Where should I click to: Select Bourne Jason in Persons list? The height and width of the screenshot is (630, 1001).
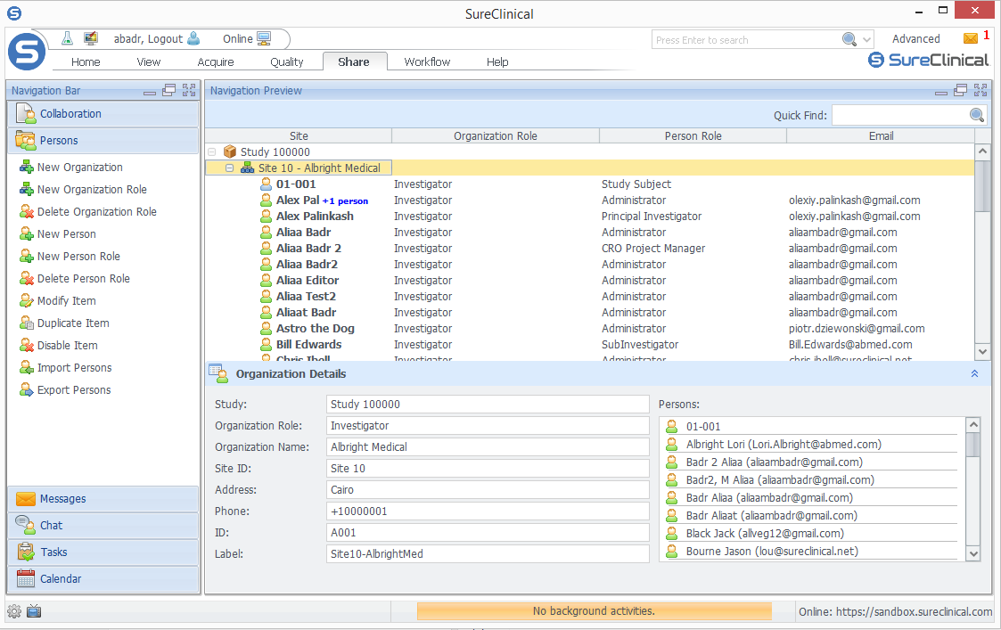coord(811,552)
